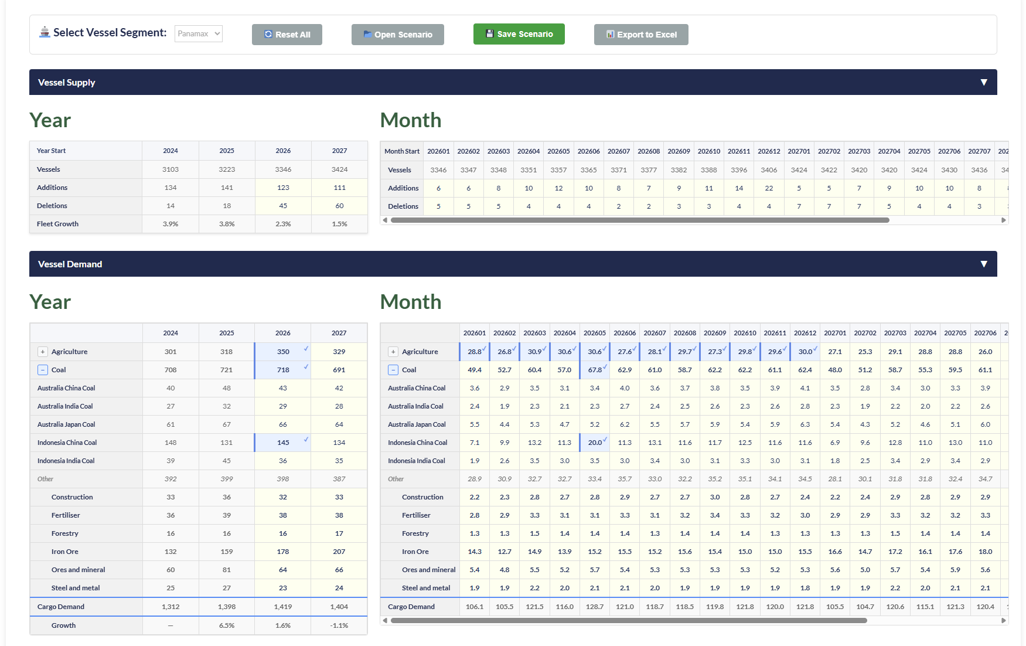1026x646 pixels.
Task: Click the Reset All refresh icon
Action: [268, 35]
